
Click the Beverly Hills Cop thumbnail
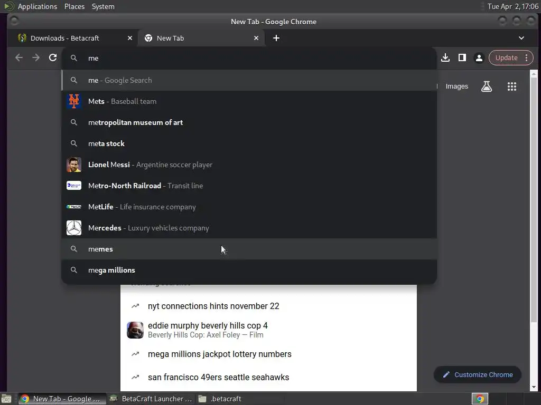pos(135,330)
